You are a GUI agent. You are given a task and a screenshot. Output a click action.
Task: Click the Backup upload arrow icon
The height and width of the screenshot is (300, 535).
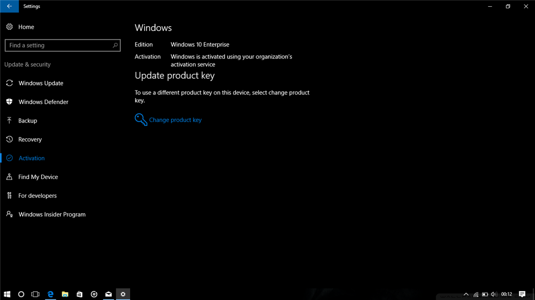pos(9,121)
